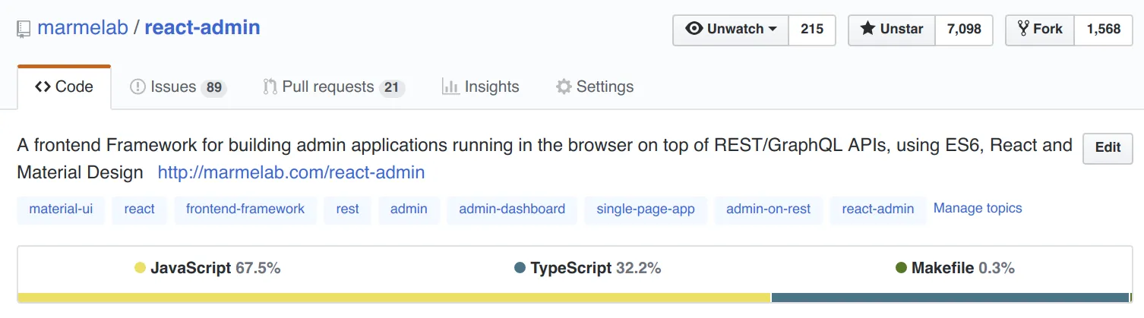This screenshot has height=318, width=1144.
Task: Click the Pull requests branch icon
Action: click(x=270, y=87)
